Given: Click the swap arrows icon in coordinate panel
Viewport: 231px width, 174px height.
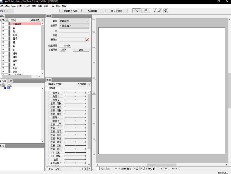Looking at the screenshot, I should pos(9,85).
